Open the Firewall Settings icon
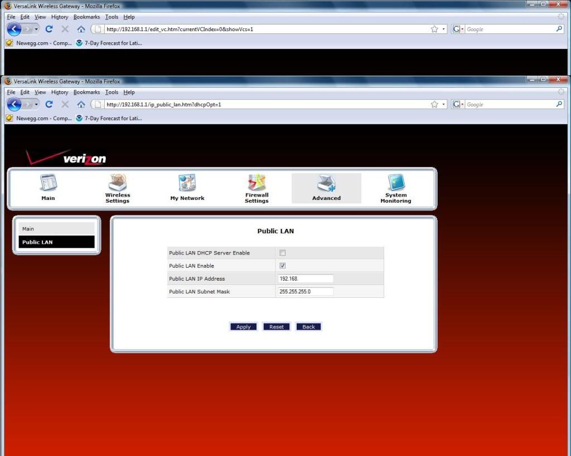The width and height of the screenshot is (571, 456). (x=257, y=188)
